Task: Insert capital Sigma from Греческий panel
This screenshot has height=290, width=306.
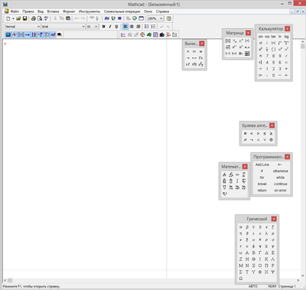Action: click(x=241, y=272)
